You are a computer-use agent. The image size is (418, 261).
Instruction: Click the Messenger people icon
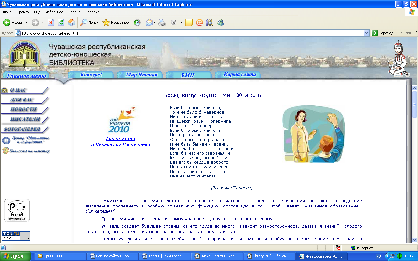(220, 23)
